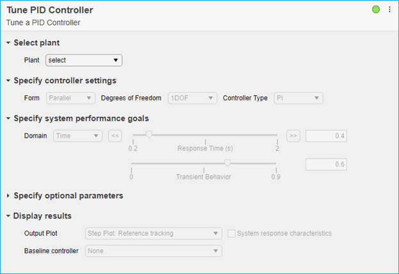The image size is (399, 274).
Task: Expand the Specify optional parameters section
Action: pos(8,195)
